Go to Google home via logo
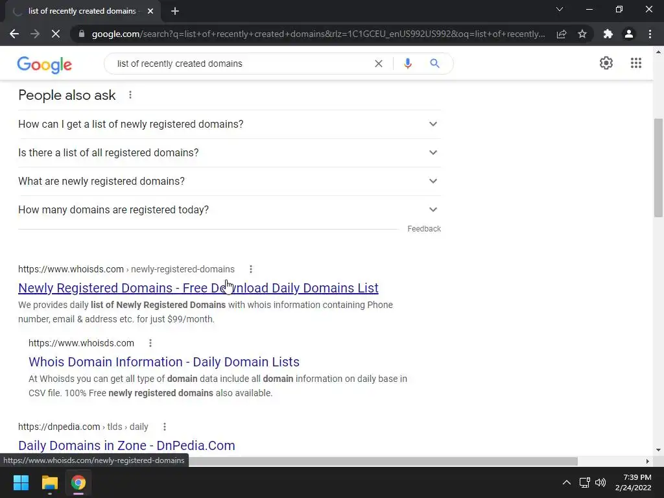Image resolution: width=664 pixels, height=498 pixels. (45, 64)
